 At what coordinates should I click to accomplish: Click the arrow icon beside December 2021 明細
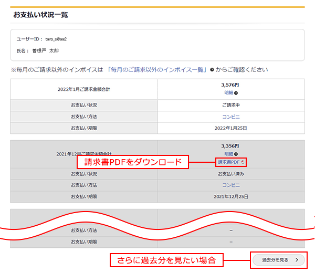(x=236, y=154)
